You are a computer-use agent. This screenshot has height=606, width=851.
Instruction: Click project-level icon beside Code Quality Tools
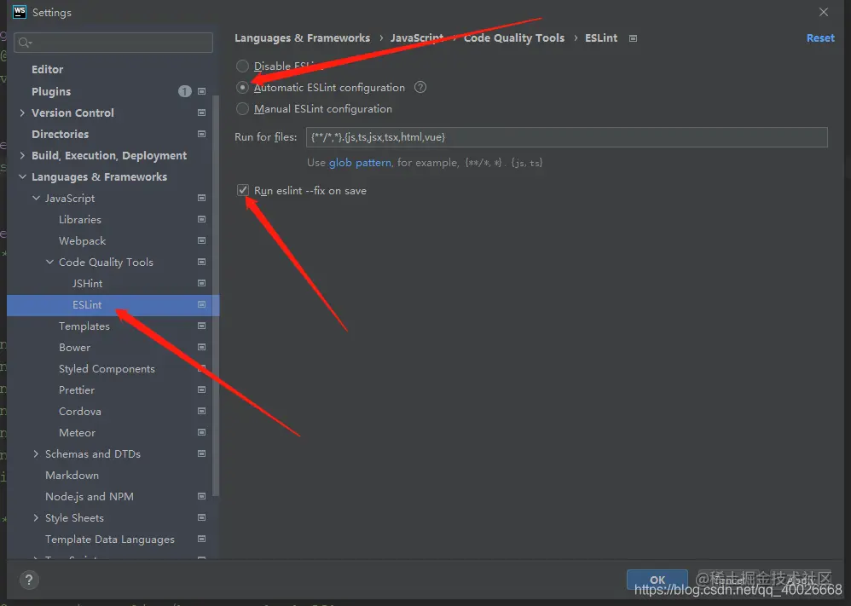pyautogui.click(x=201, y=262)
